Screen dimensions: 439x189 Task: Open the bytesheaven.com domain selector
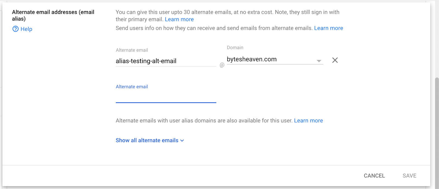275,59
